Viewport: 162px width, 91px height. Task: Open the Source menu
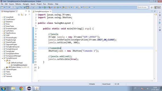click(x=11, y=4)
